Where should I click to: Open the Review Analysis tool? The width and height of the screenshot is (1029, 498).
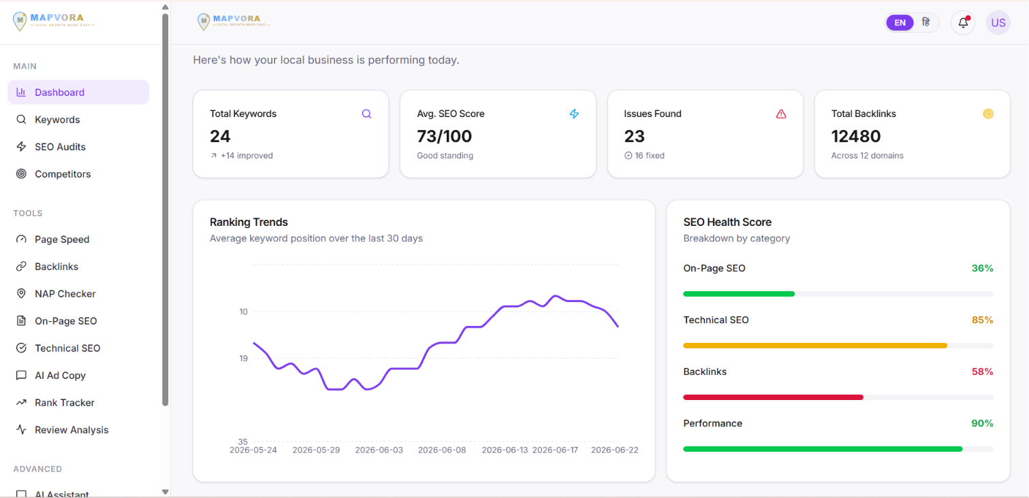(78, 430)
